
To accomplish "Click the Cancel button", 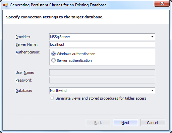I will [153, 123].
